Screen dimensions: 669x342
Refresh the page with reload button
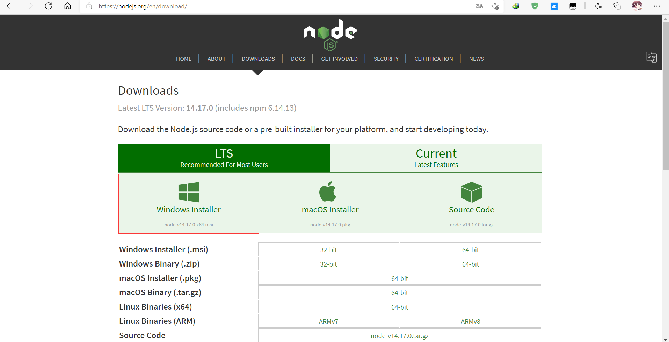[x=49, y=6]
